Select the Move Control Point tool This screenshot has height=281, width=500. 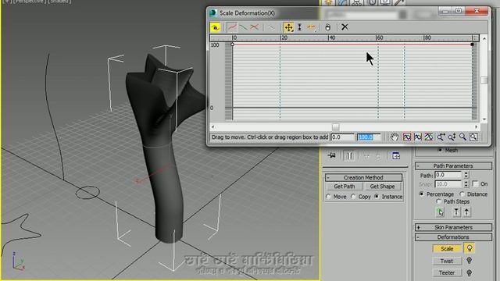coord(288,27)
